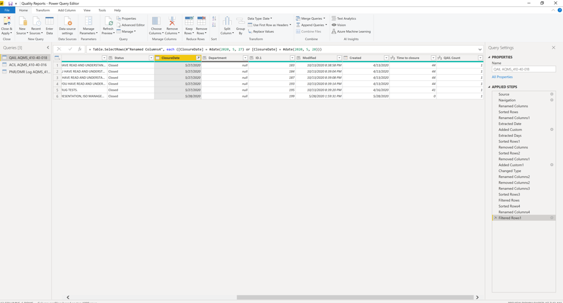Open settings gear for Source step
This screenshot has width=563, height=303.
pos(552,94)
